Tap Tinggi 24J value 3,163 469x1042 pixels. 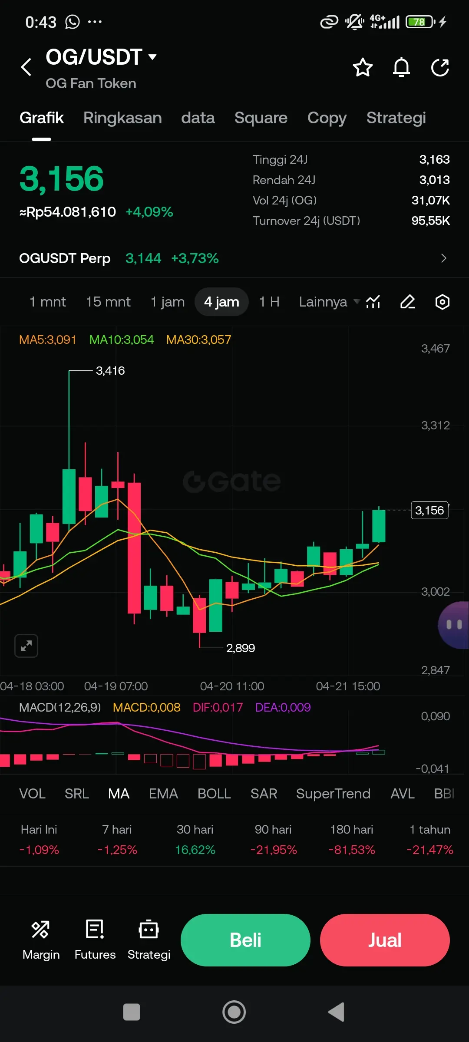434,159
